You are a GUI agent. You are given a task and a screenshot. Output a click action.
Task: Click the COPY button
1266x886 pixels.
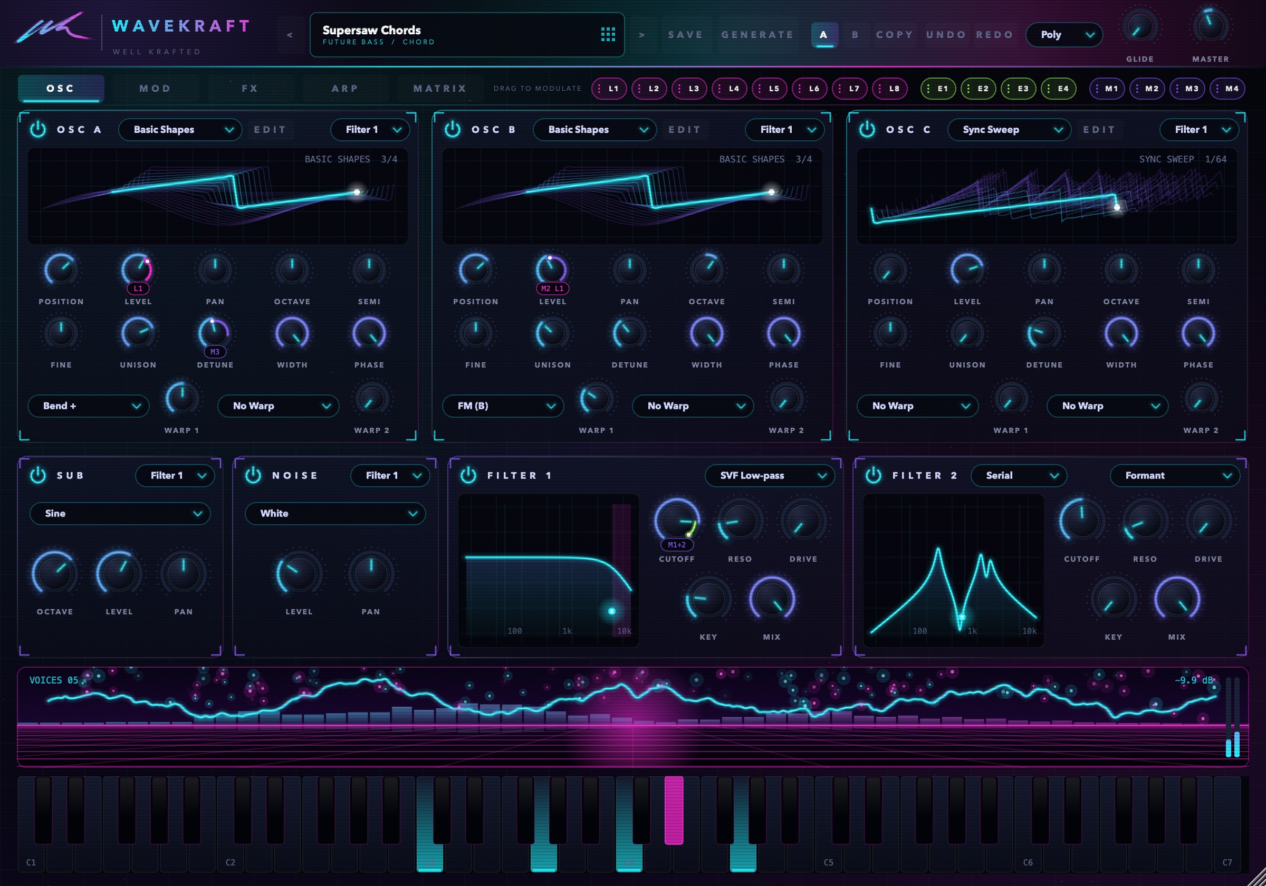coord(894,35)
